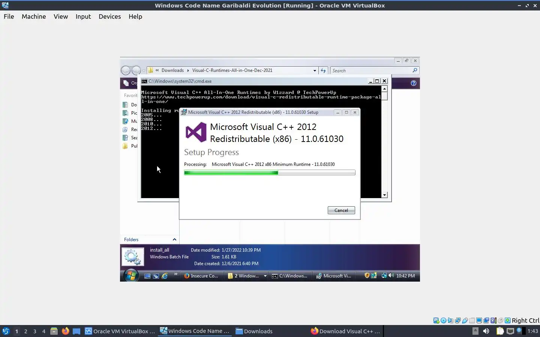
Task: Click VirtualBox shared folders indicator
Action: click(472, 321)
